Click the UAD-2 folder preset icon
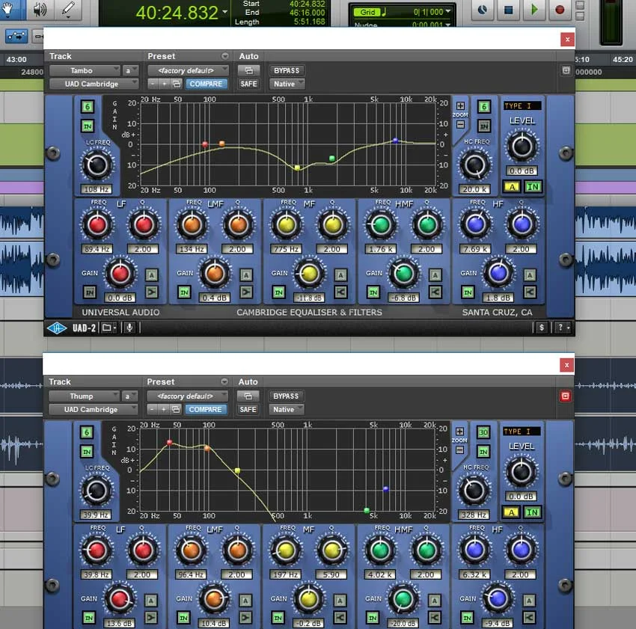Screen dimensions: 636x629 108,328
